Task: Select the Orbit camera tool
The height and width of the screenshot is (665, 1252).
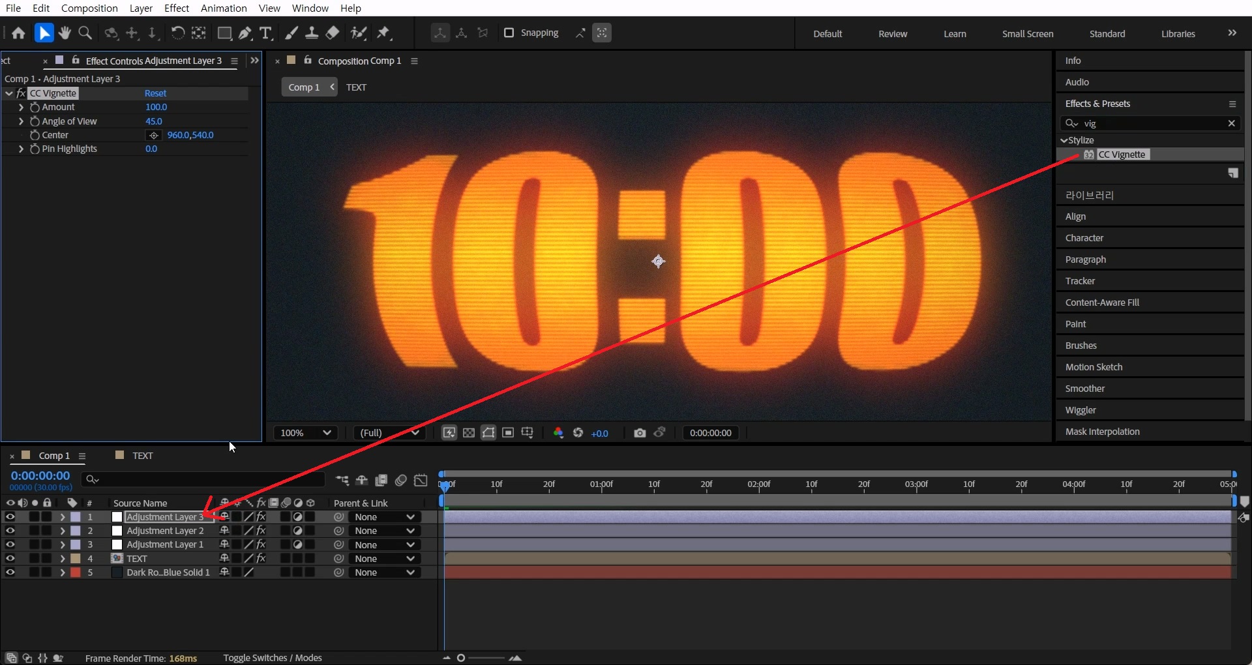Action: [112, 33]
